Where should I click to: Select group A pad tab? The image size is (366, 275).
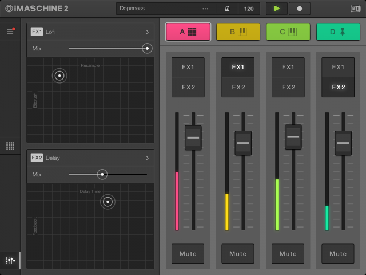click(188, 32)
